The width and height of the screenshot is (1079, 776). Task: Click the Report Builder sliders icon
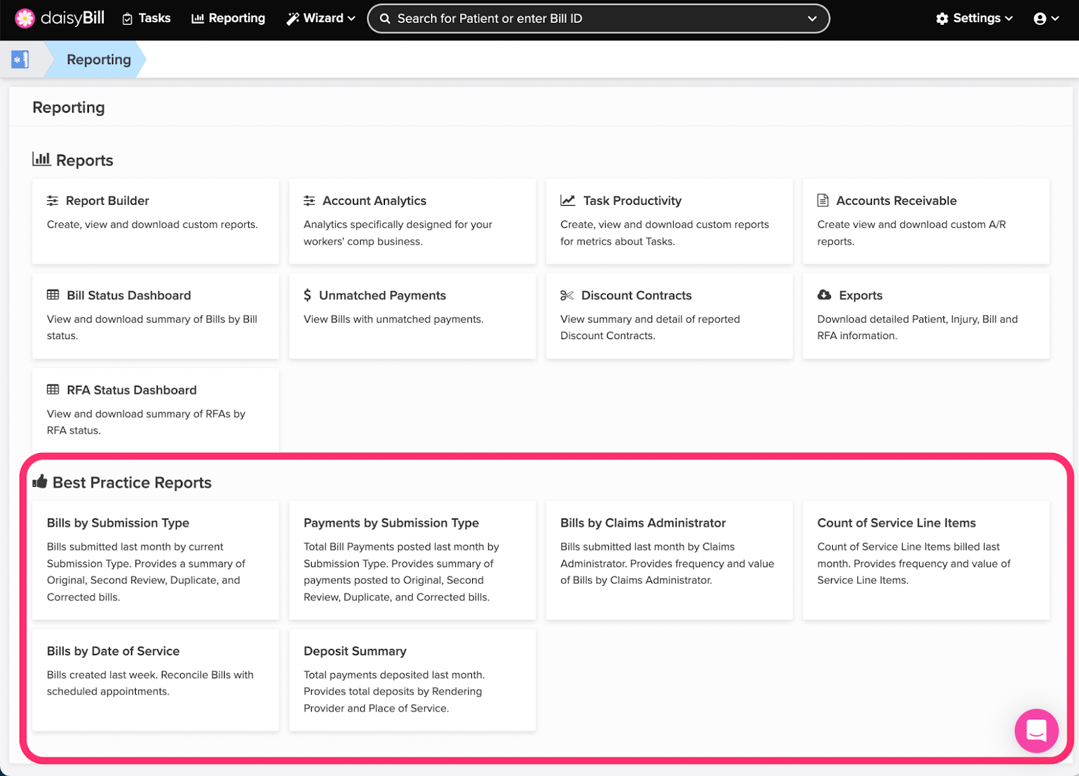pyautogui.click(x=53, y=201)
